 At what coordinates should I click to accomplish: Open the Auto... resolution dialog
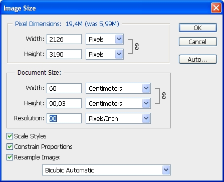(x=198, y=59)
